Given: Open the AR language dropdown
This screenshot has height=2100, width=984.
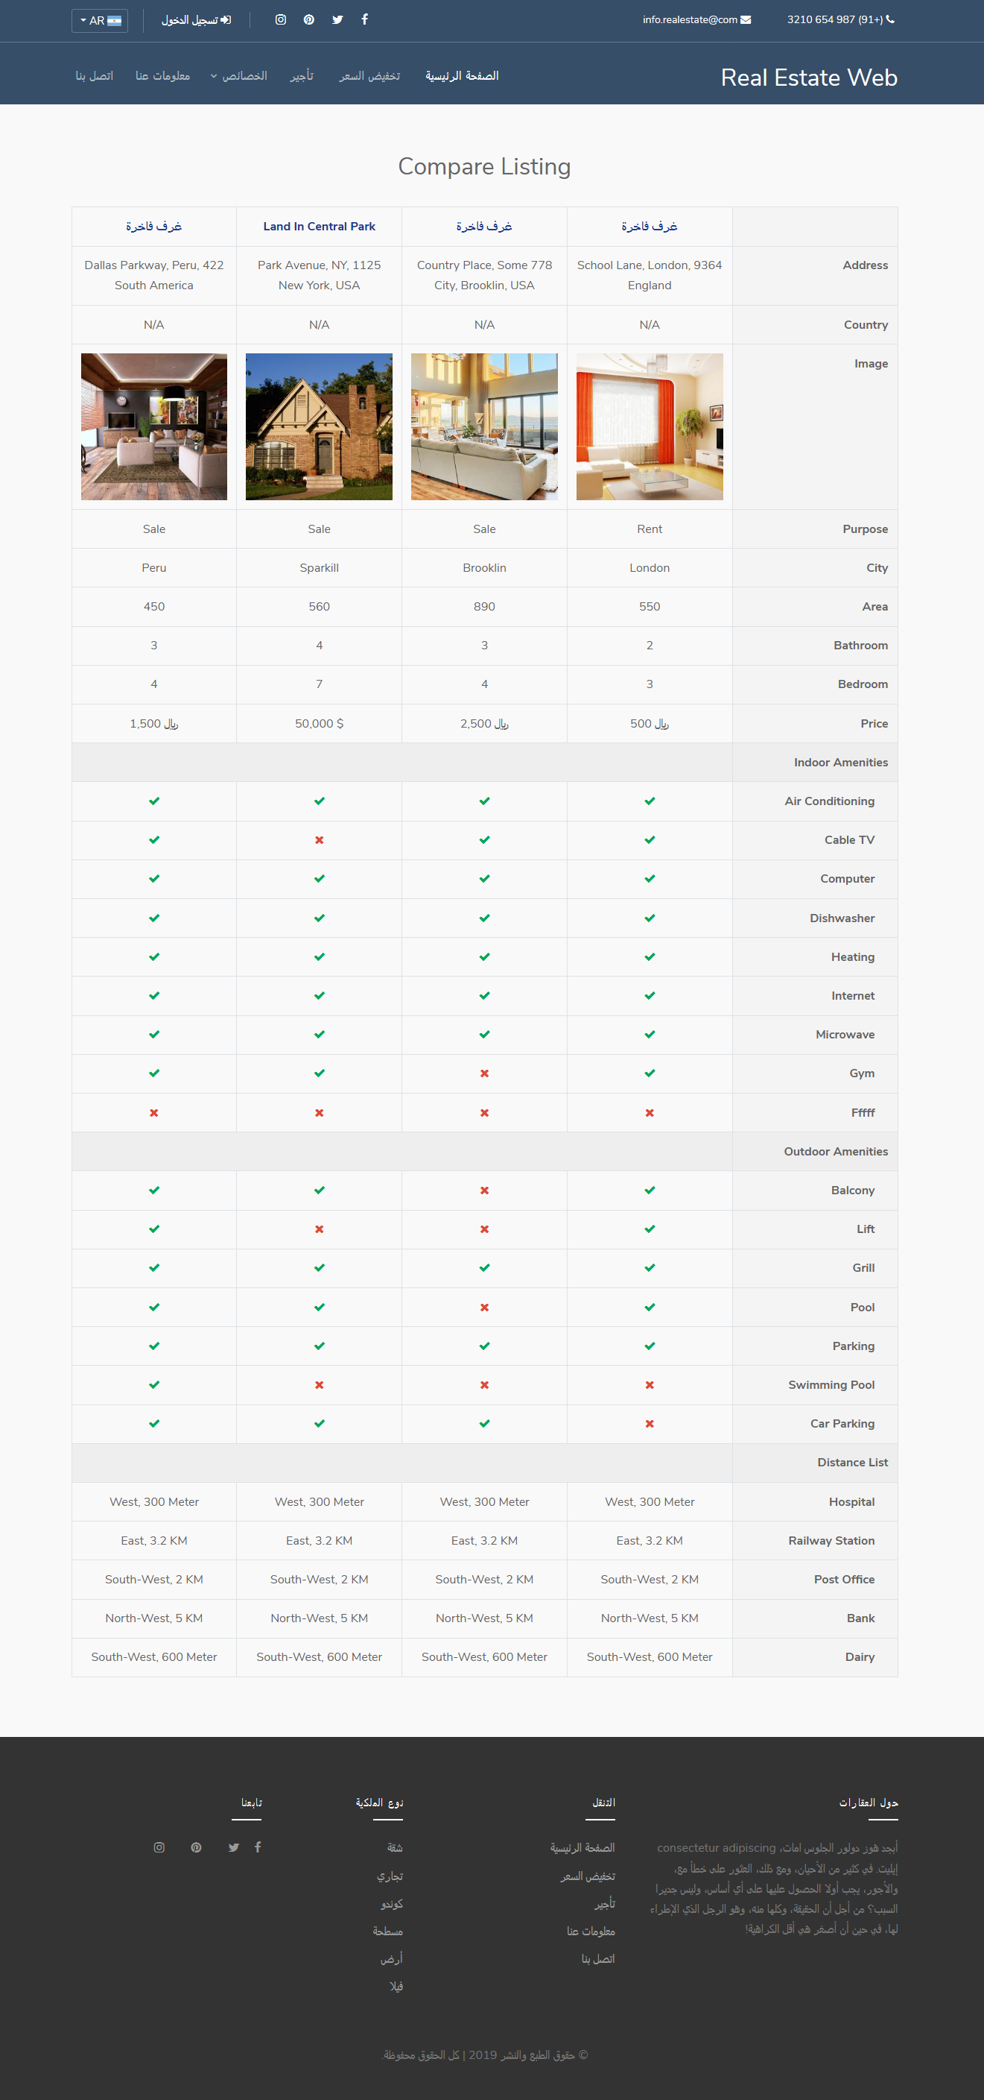Looking at the screenshot, I should (99, 20).
